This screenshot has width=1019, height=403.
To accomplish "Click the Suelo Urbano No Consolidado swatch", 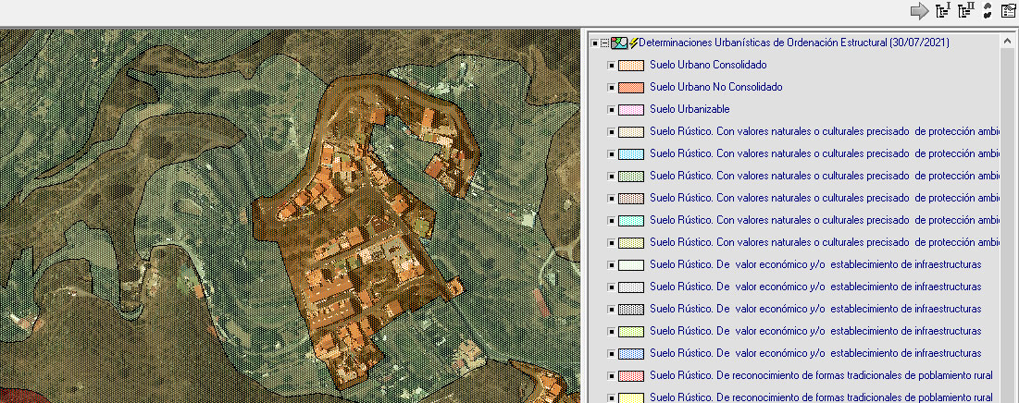I will 631,88.
